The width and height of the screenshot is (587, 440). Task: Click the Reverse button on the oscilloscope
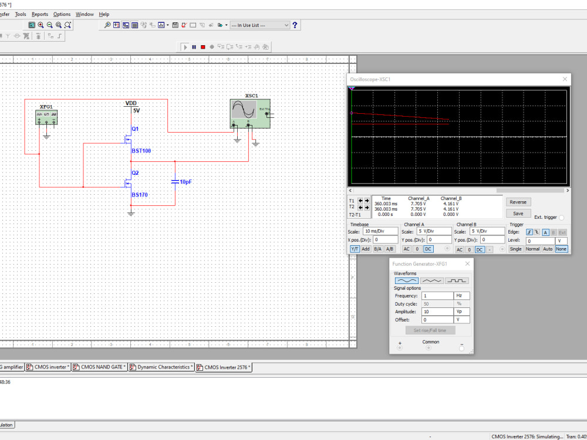click(518, 202)
